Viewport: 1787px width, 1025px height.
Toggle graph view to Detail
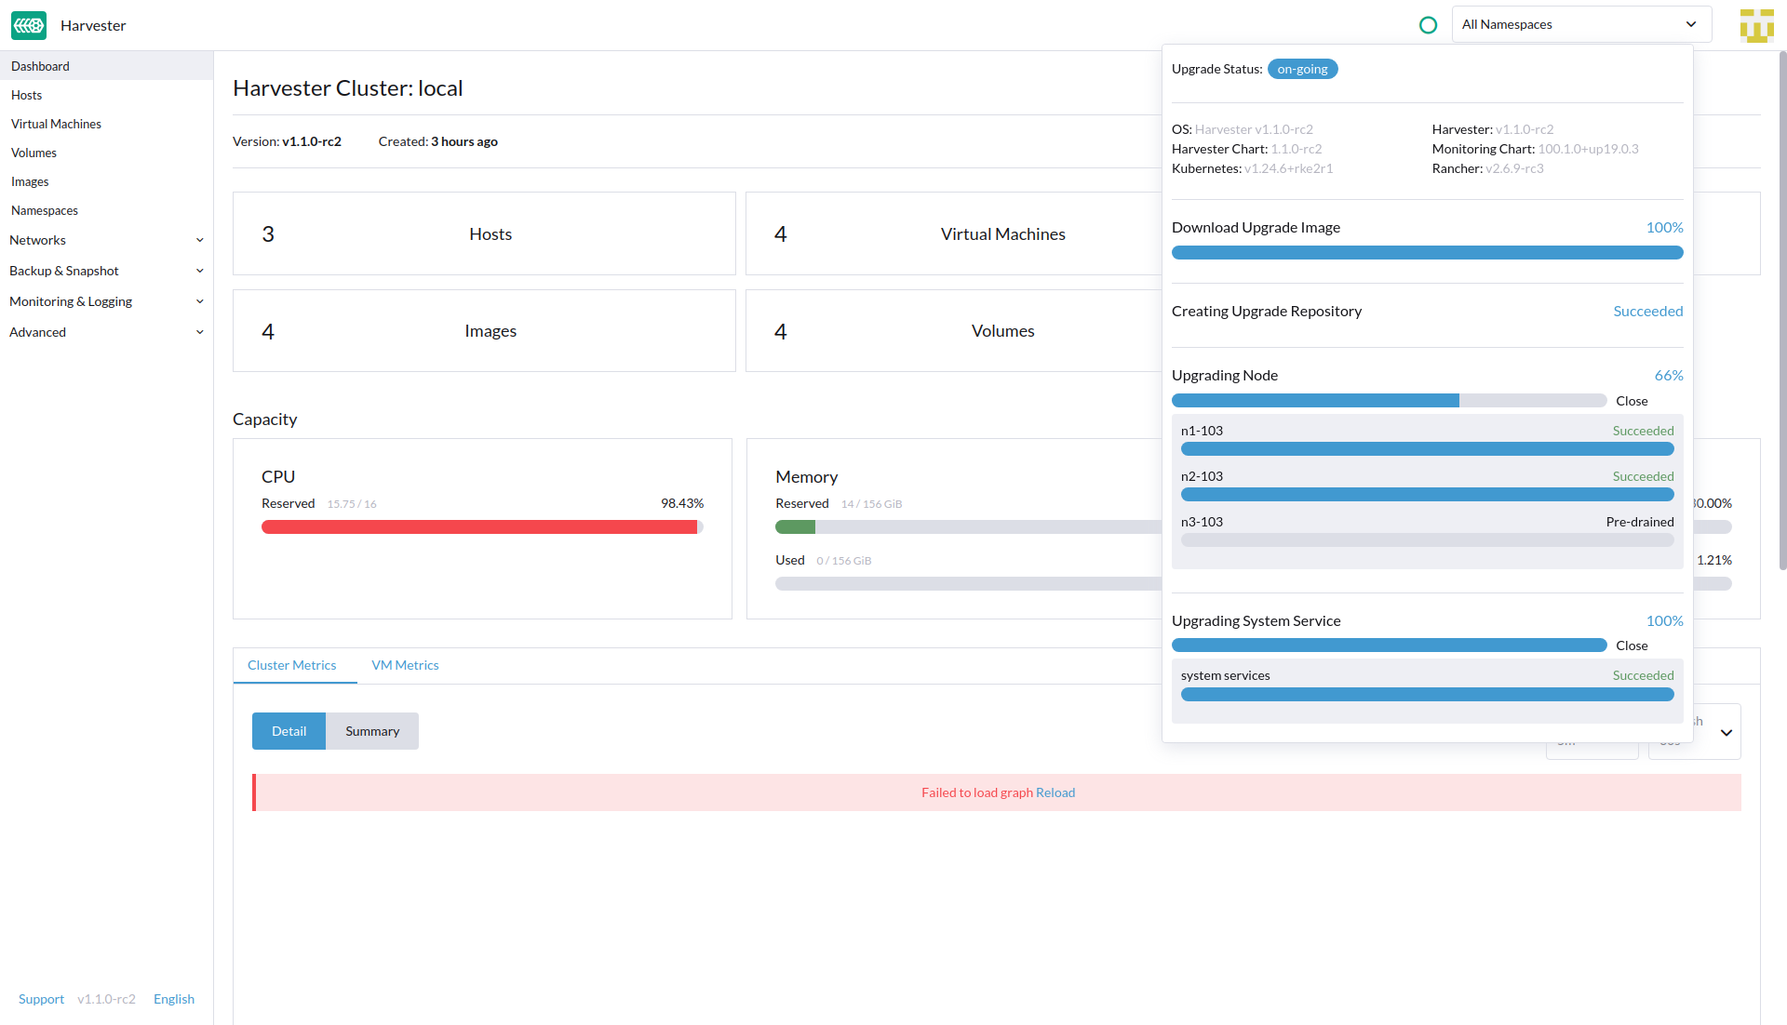(x=289, y=731)
